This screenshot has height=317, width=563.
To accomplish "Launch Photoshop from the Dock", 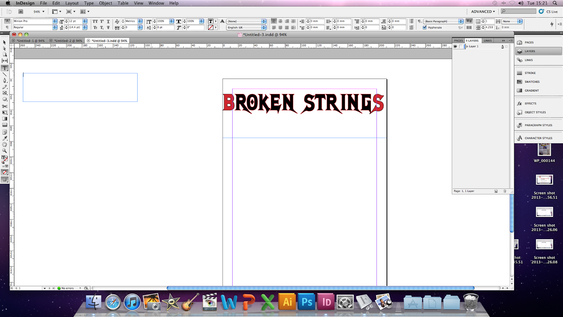I will 306,302.
